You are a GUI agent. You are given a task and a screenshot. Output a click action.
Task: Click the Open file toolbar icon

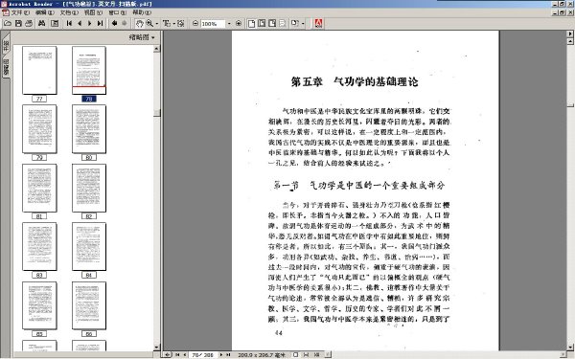(x=8, y=23)
